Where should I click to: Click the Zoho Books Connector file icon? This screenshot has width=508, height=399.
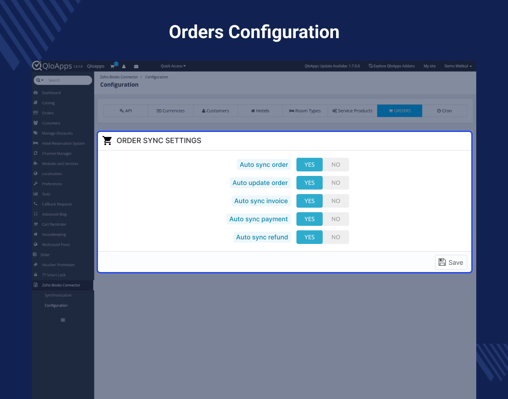pos(36,285)
